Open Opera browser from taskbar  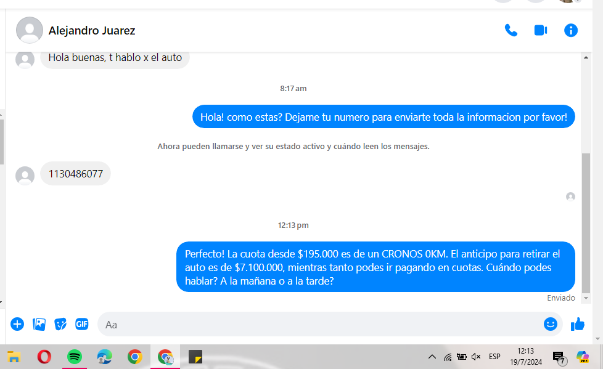(44, 357)
